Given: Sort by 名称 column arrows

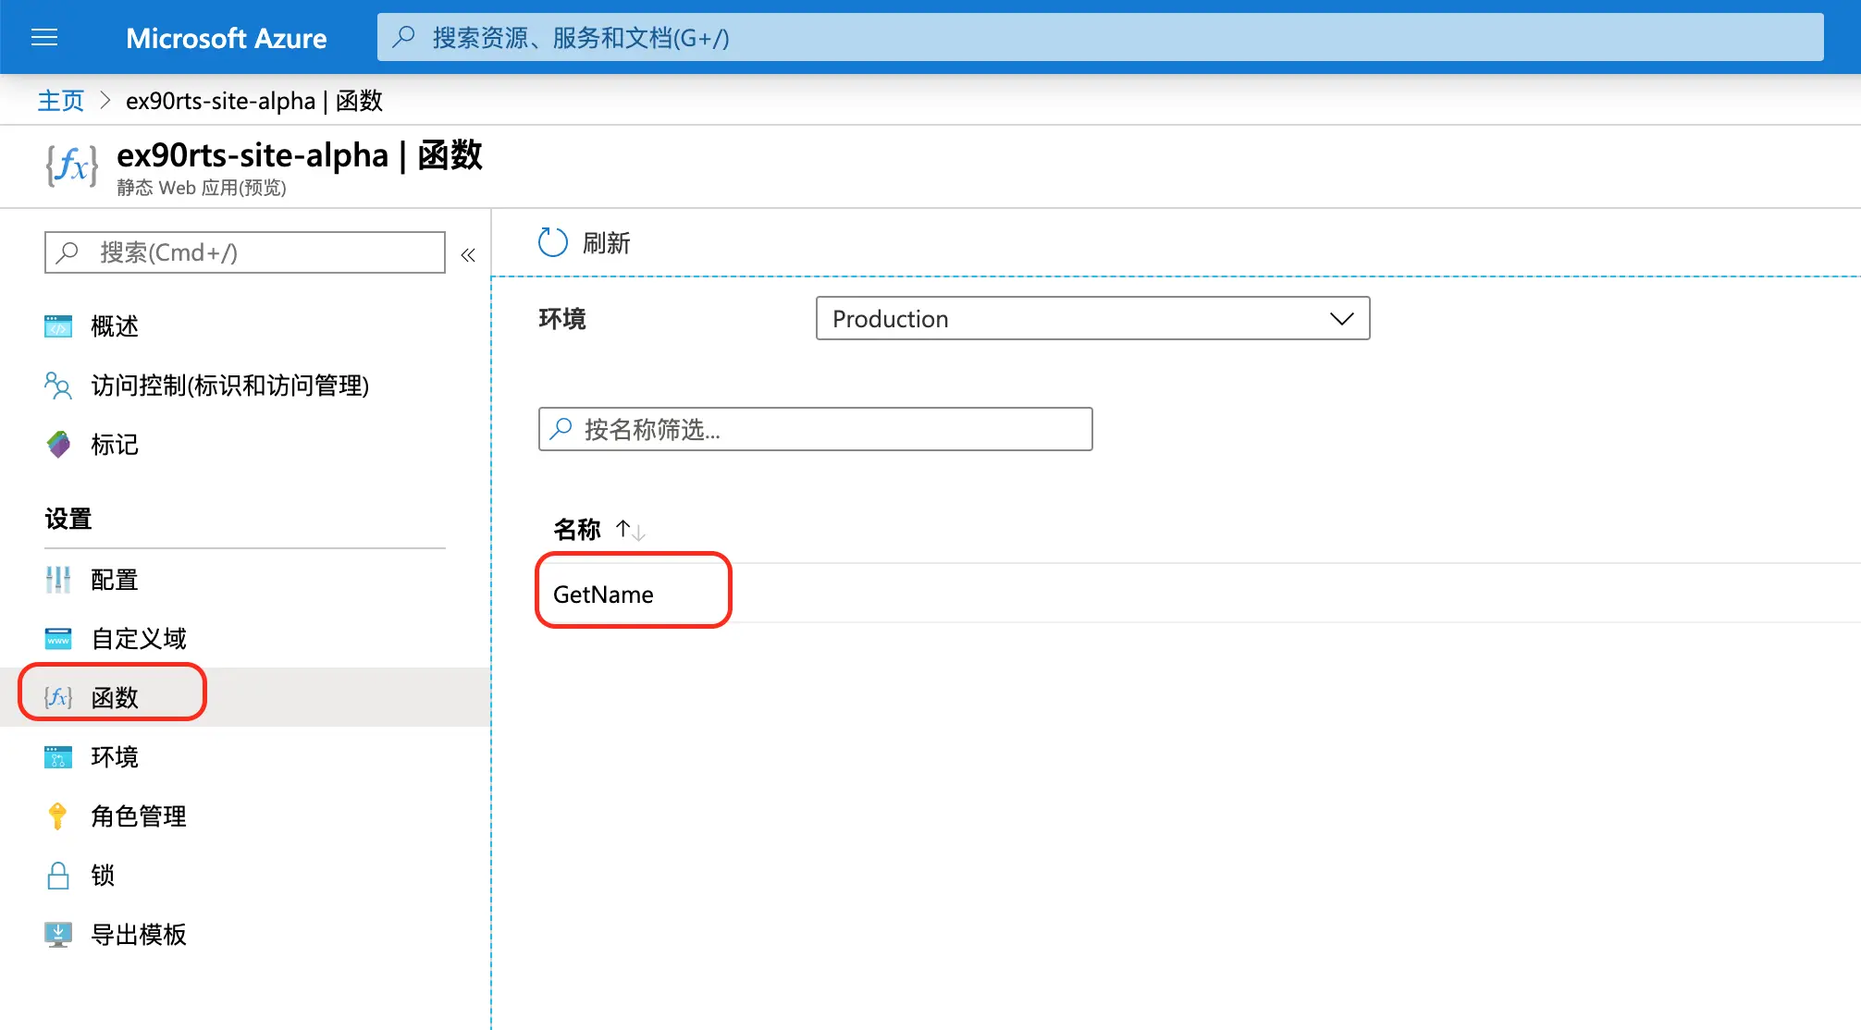Looking at the screenshot, I should click(631, 530).
